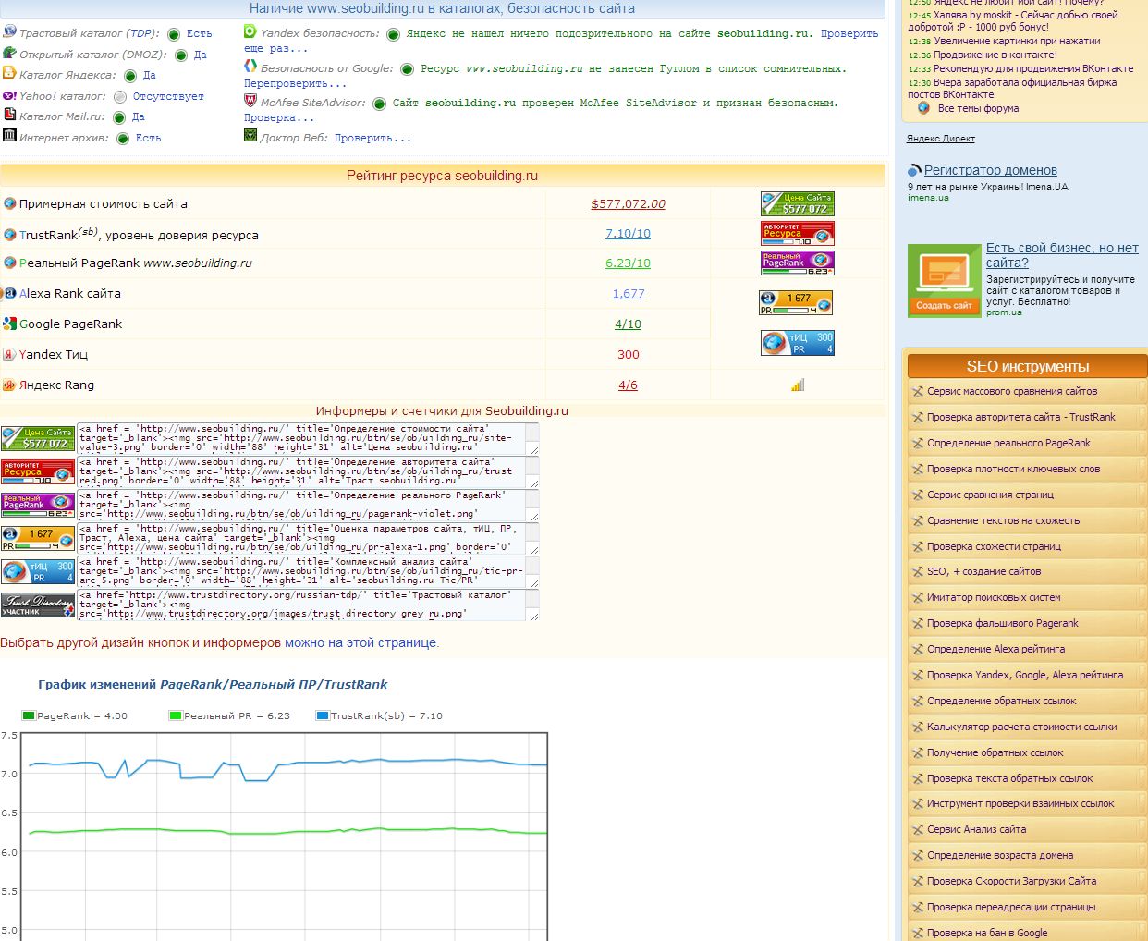The height and width of the screenshot is (941, 1148).
Task: Click the grey status indicator for Yahoo каталог
Action: 120,97
